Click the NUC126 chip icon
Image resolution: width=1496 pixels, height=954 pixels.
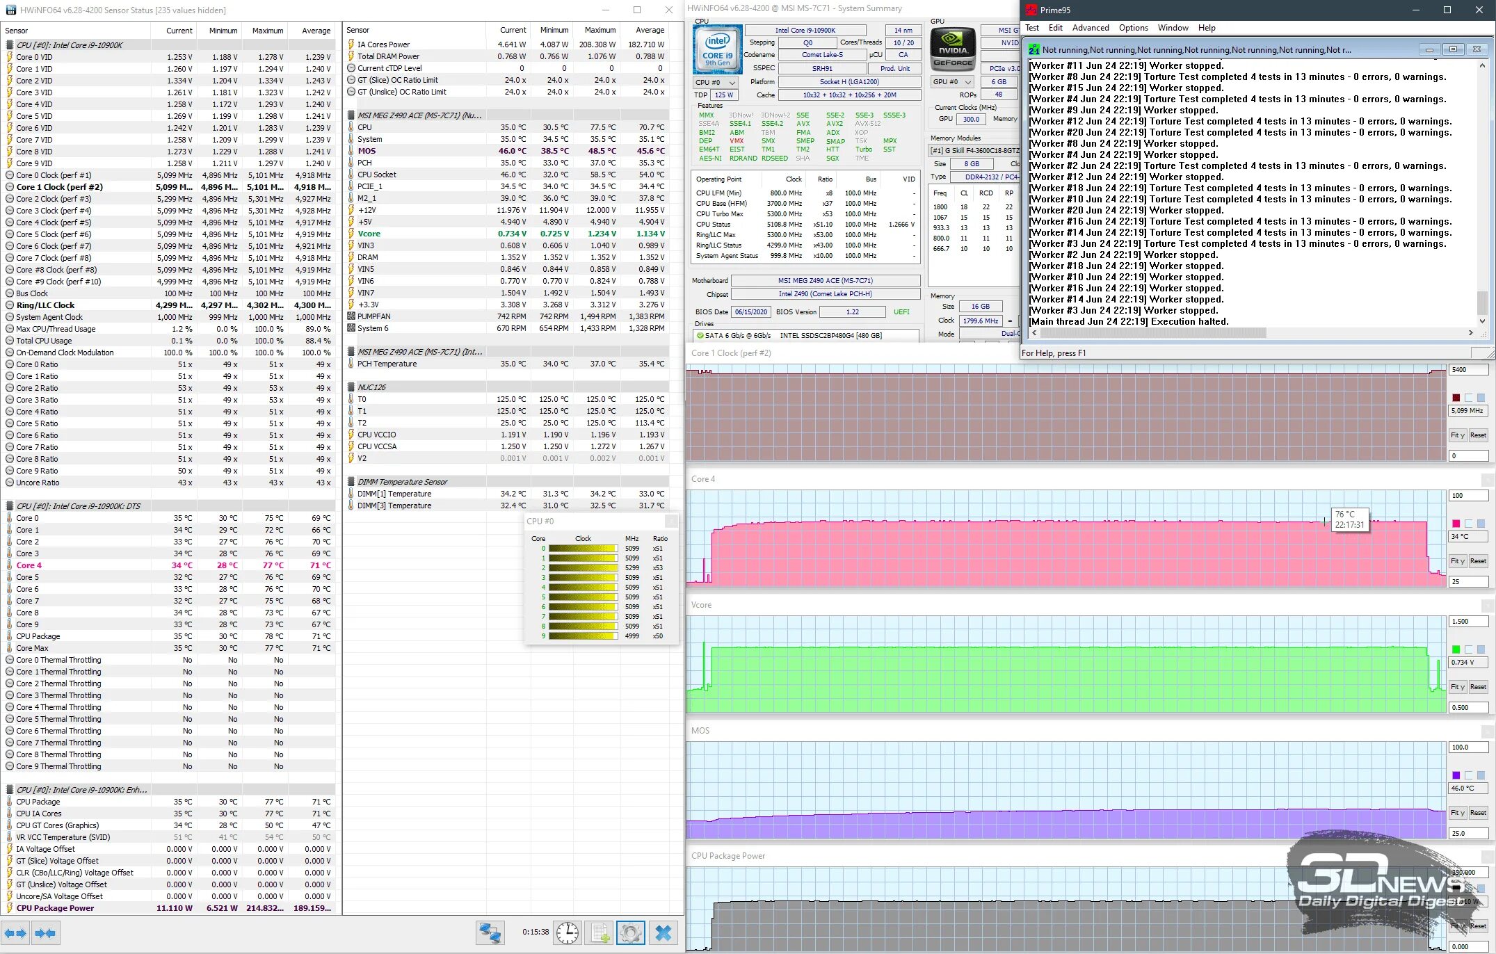[351, 387]
